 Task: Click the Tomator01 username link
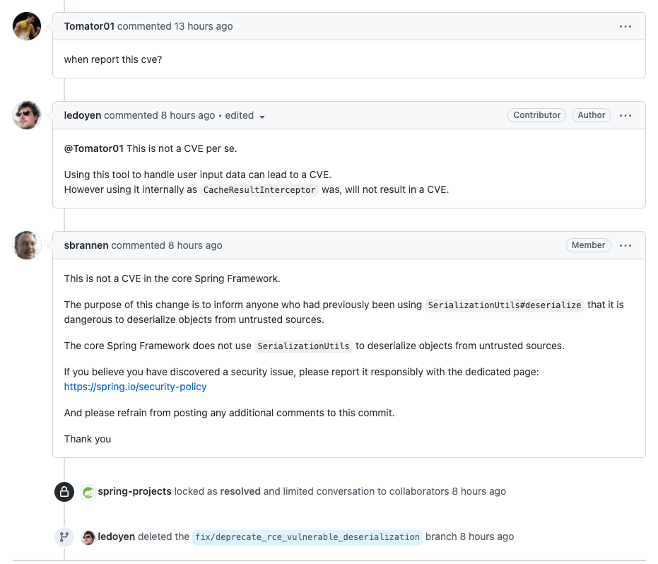point(89,26)
